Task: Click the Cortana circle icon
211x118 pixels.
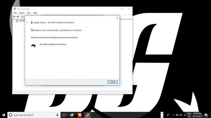Action: tap(11, 115)
